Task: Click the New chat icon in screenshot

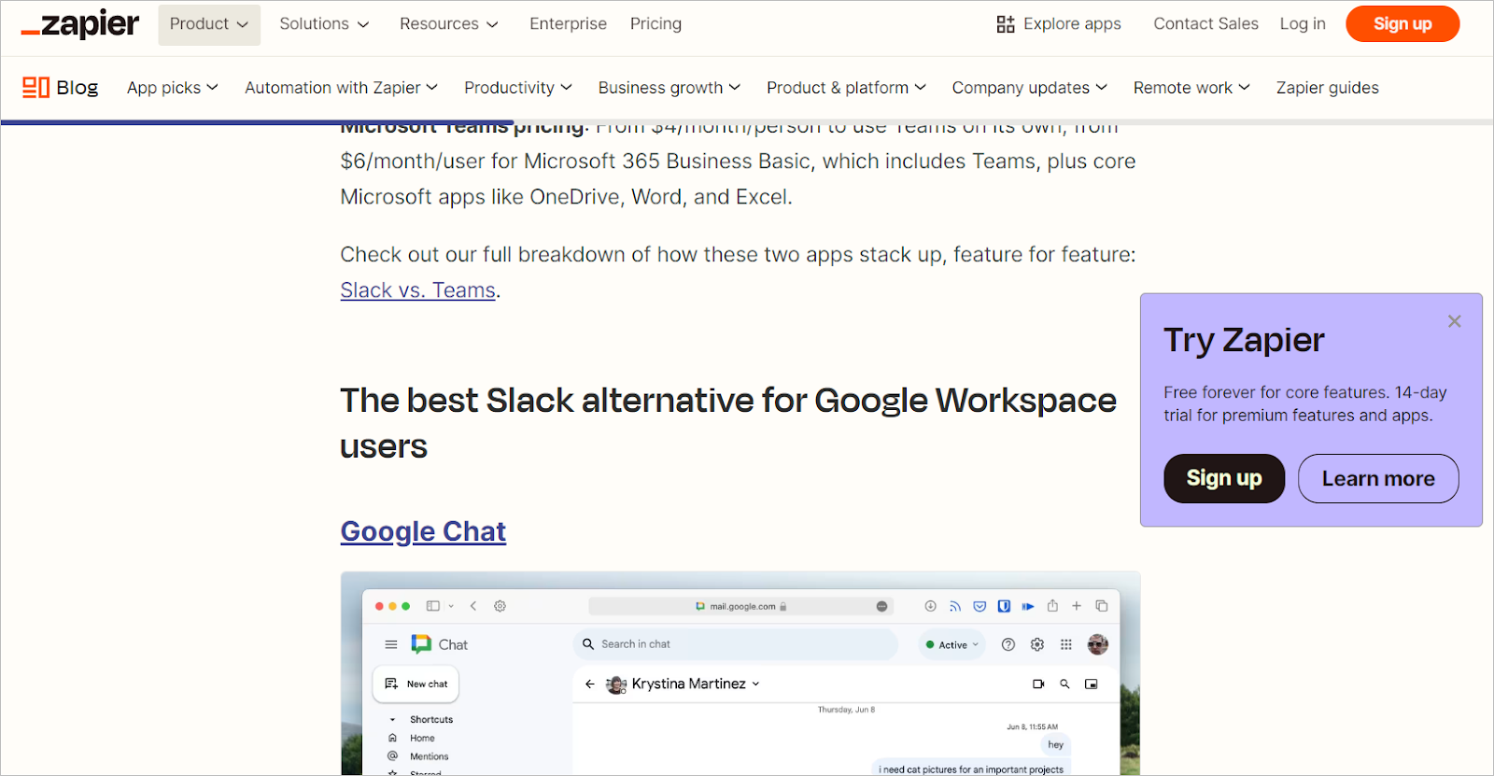Action: (x=391, y=684)
